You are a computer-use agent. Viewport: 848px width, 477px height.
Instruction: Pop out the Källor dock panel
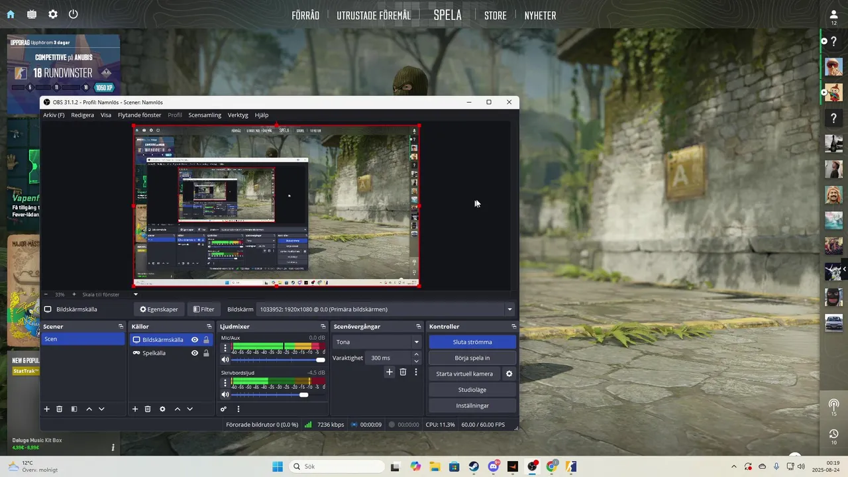coord(209,327)
